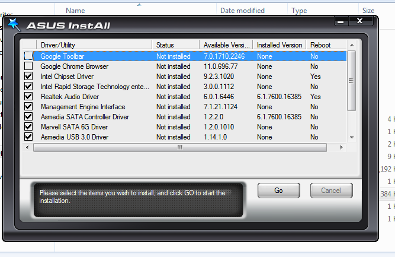Uncheck the Marvell SATA 6G Driver checkbox
This screenshot has width=395, height=257.
coord(28,127)
